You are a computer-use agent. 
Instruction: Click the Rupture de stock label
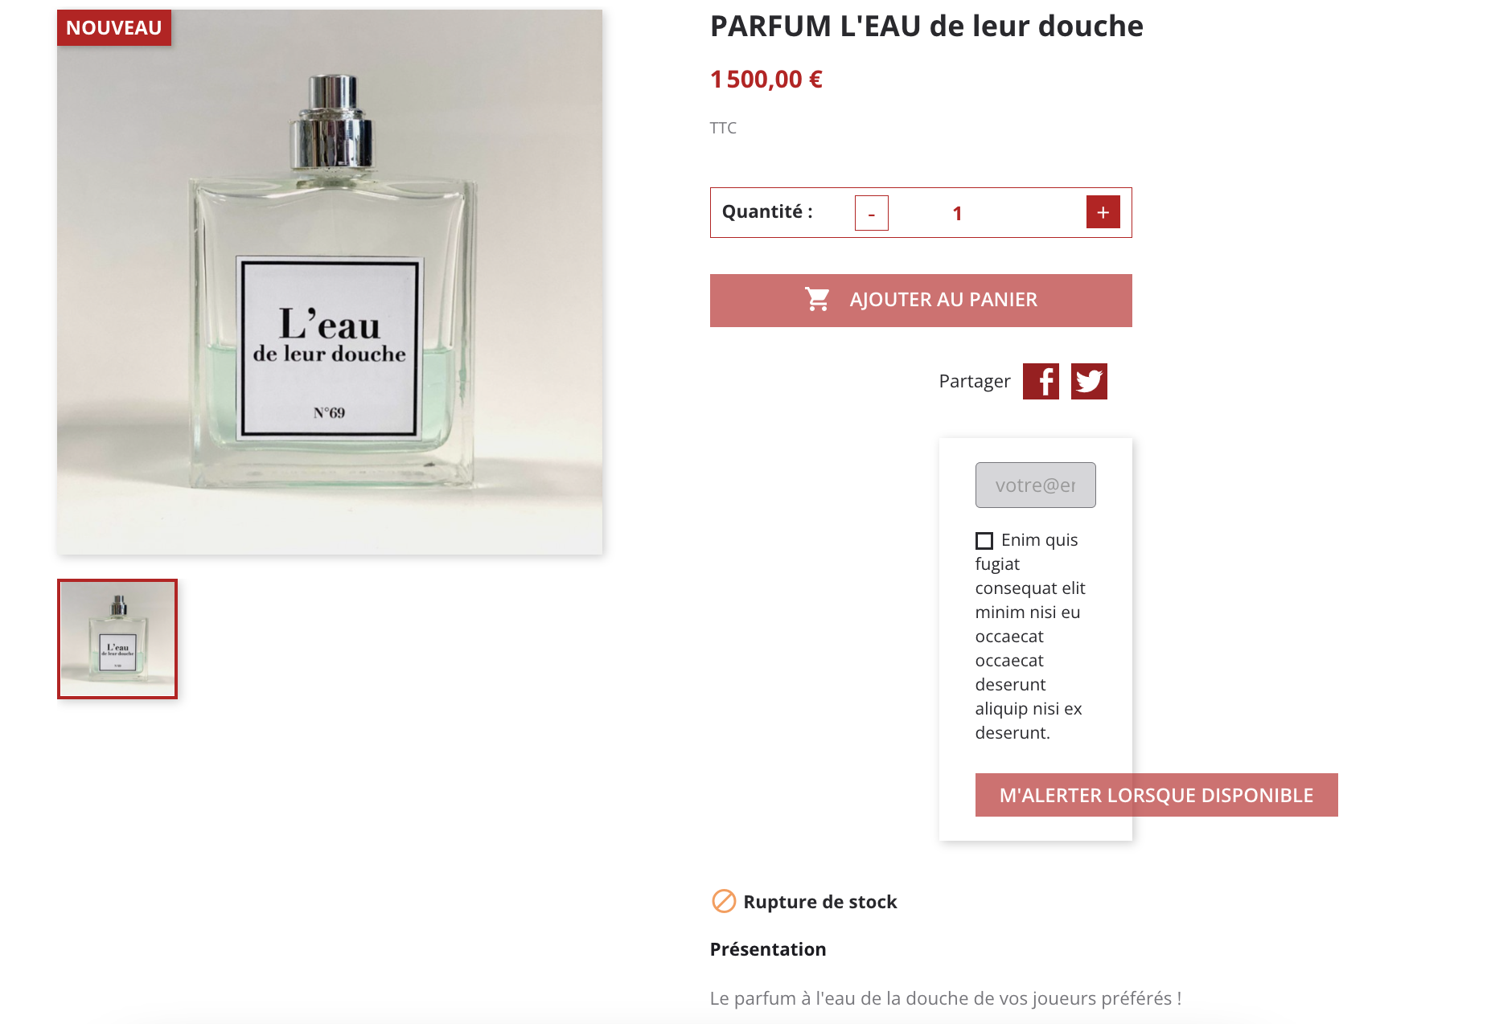coord(820,902)
